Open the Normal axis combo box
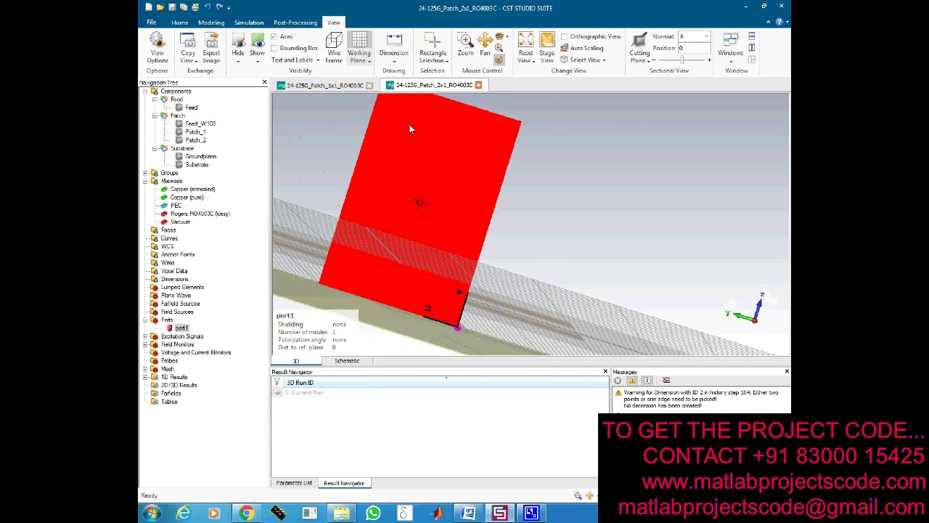Screen dimensions: 929x523 (694, 36)
